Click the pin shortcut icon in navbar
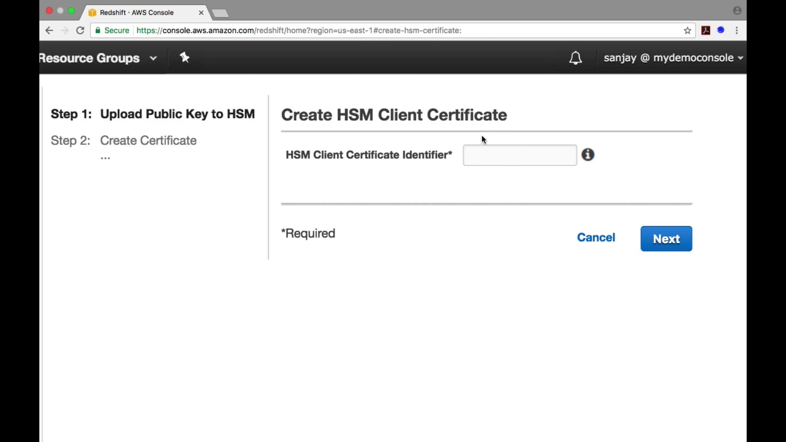This screenshot has height=442, width=786. [185, 58]
